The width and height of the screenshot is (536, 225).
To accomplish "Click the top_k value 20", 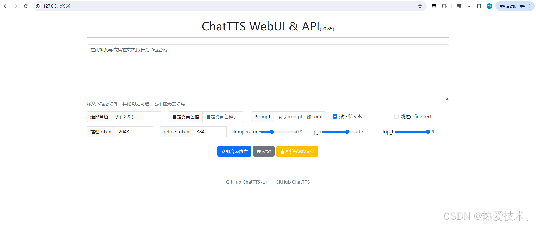I will click(433, 132).
